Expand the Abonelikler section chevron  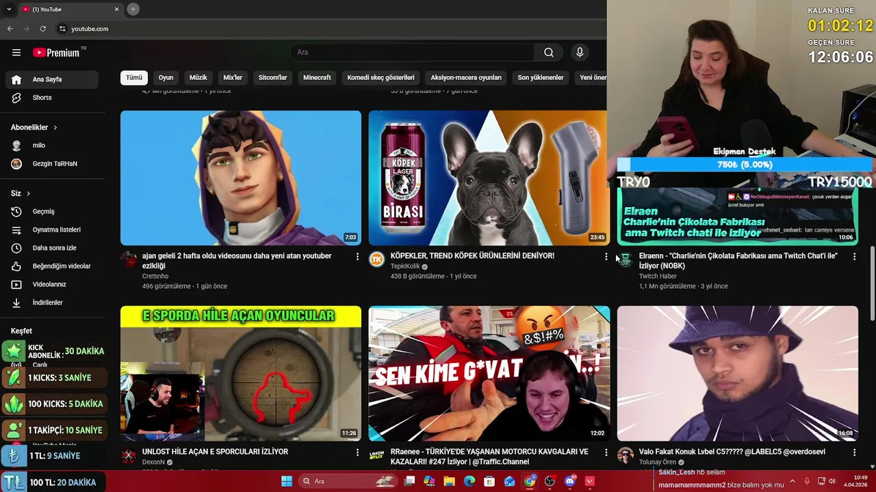(x=55, y=128)
